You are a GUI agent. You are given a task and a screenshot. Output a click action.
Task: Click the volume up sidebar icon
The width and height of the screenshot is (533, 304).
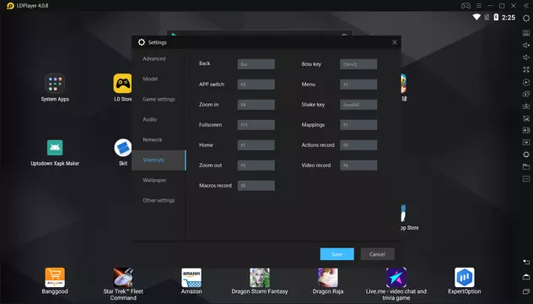[x=526, y=45]
